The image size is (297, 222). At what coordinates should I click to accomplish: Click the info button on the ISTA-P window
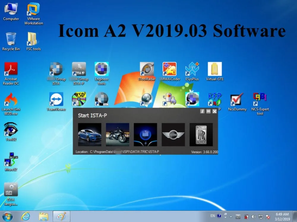pyautogui.click(x=202, y=111)
